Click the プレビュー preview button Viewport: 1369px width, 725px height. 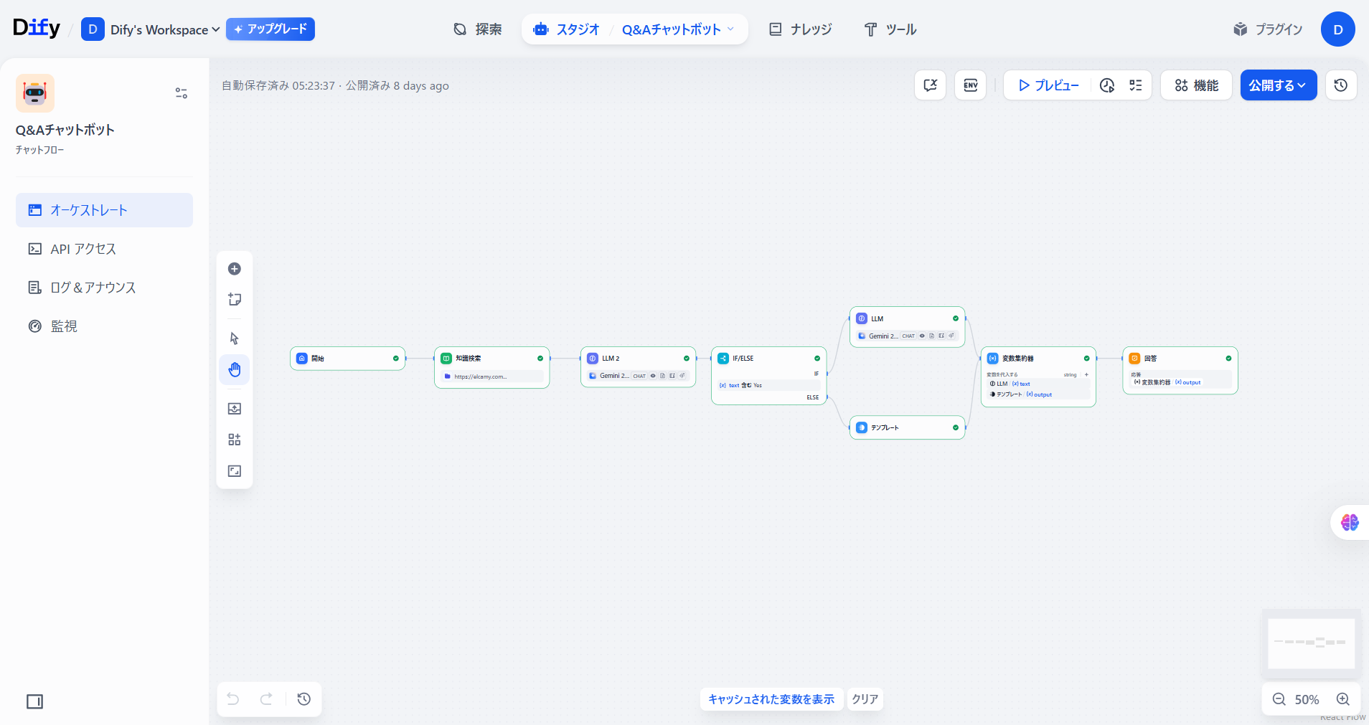1048,85
